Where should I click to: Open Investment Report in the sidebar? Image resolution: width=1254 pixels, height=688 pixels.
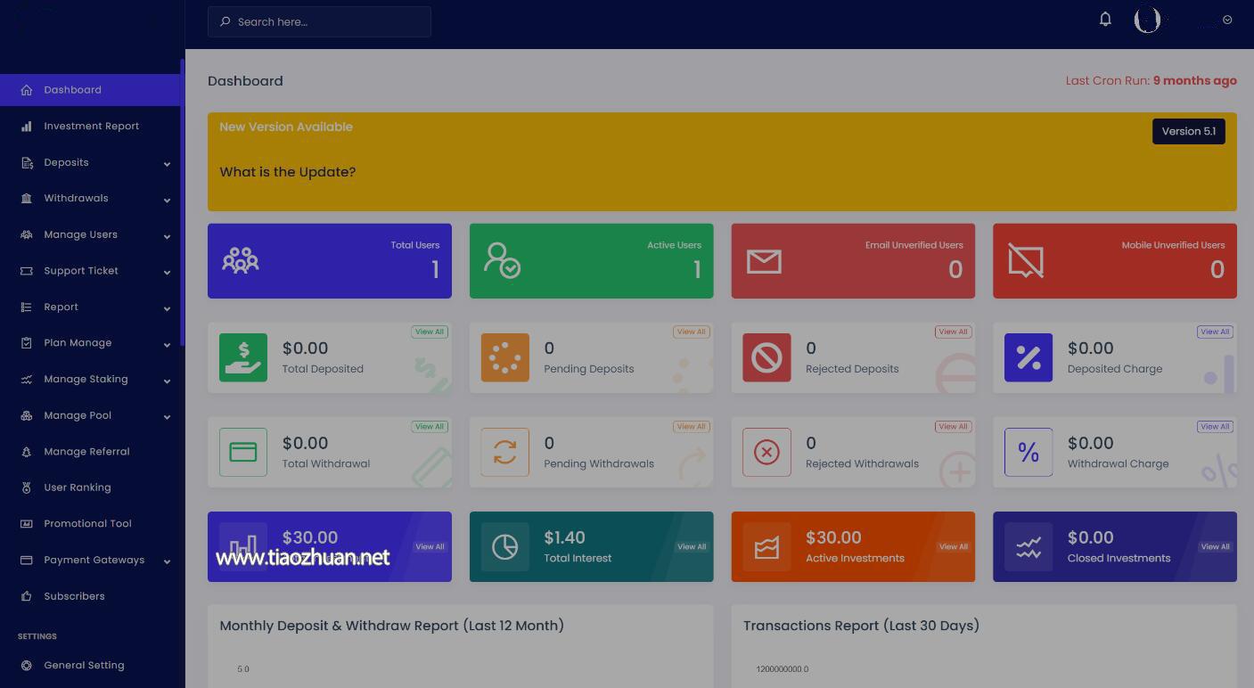(91, 126)
